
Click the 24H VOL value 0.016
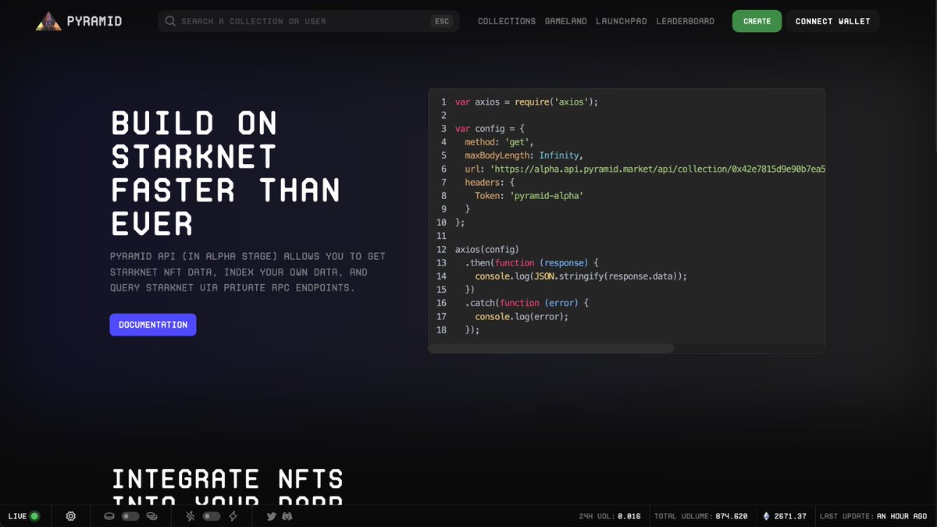click(629, 516)
